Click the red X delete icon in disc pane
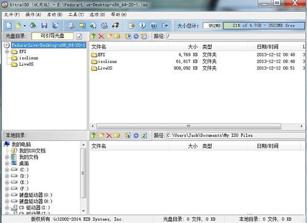The width and height of the screenshot is (307, 223). (x=101, y=36)
